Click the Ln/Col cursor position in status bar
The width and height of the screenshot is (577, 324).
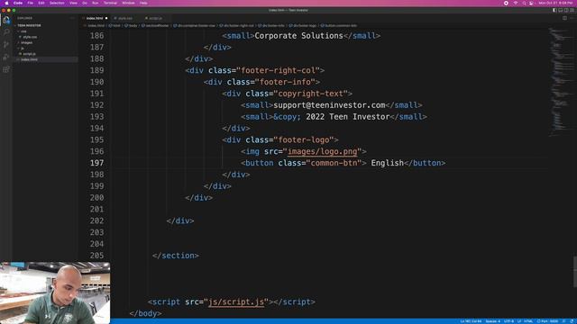coord(471,321)
